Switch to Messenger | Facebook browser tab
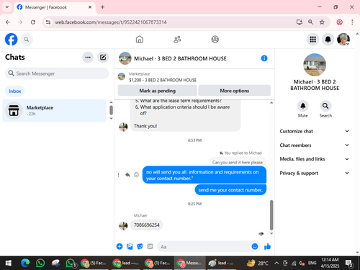360x270 pixels. coord(55,7)
